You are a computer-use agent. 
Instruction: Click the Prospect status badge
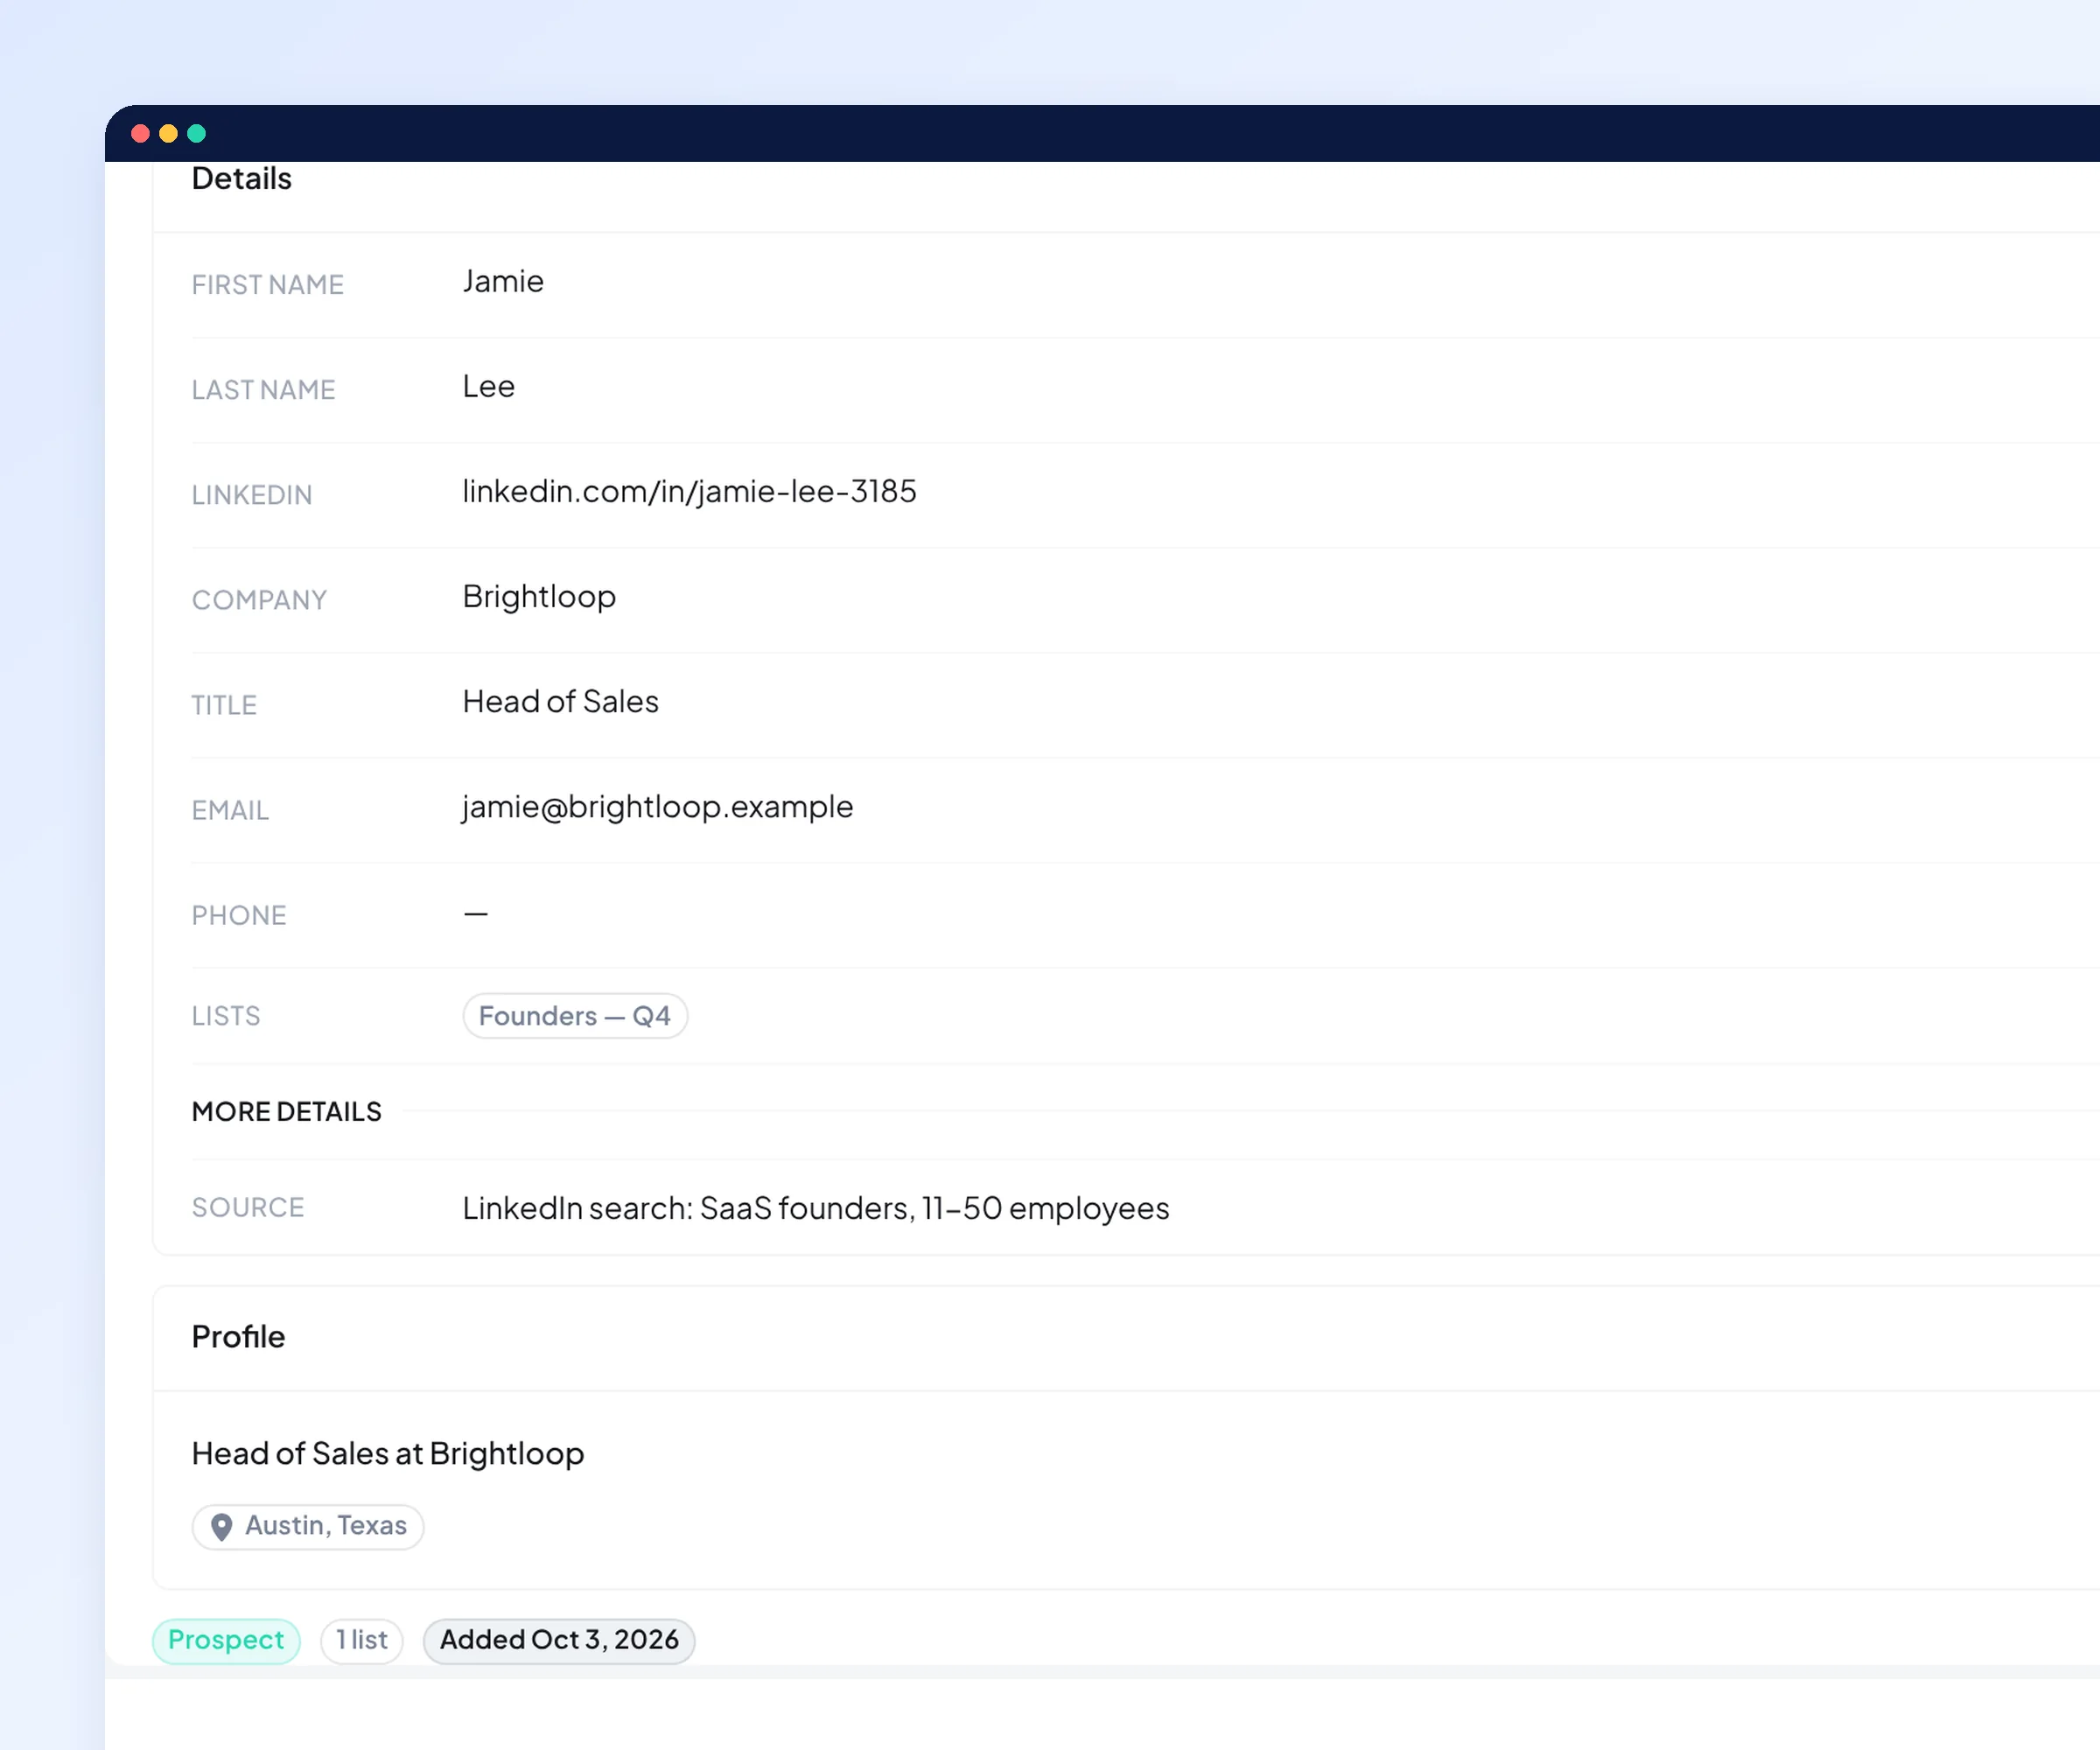pyautogui.click(x=226, y=1641)
